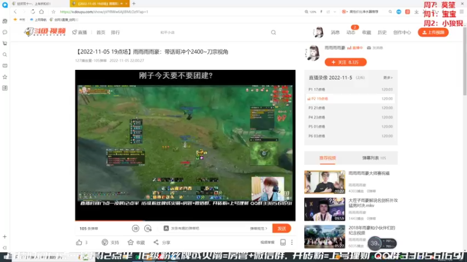Viewport: 467px width, 262px height.
Task: Add a sidebar item with the plus icon
Action: point(5,237)
